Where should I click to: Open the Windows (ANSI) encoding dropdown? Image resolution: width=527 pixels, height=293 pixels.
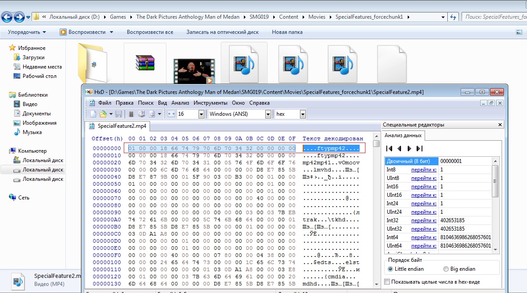tap(268, 114)
